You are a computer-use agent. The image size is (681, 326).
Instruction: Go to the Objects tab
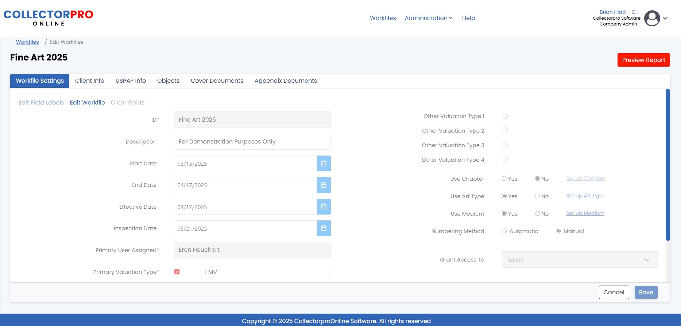tap(168, 81)
